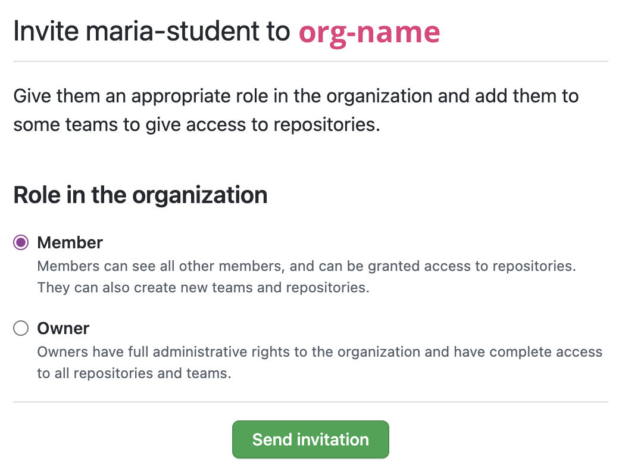Image resolution: width=625 pixels, height=474 pixels.
Task: Click the Owner label text
Action: coord(63,328)
